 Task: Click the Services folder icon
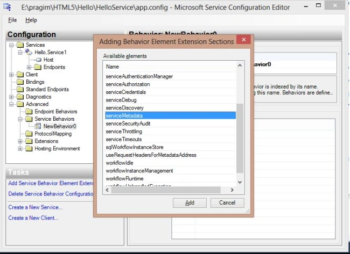(20, 45)
